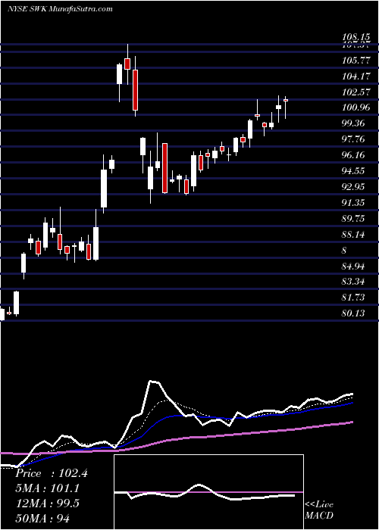
Task: Click the 99.36 price axis label
Action: click(x=354, y=123)
